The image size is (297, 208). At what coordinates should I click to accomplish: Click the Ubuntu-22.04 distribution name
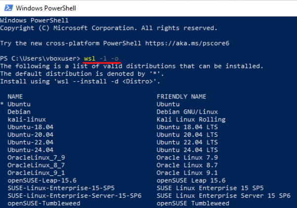pos(31,142)
